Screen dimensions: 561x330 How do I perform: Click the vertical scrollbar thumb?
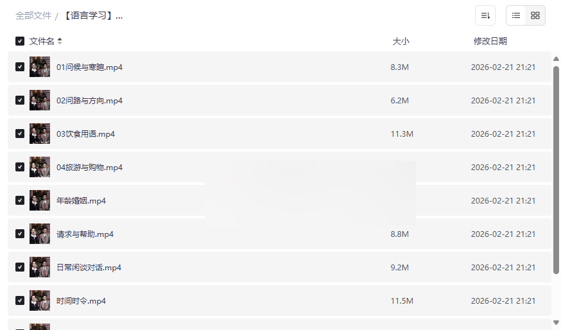(x=556, y=170)
